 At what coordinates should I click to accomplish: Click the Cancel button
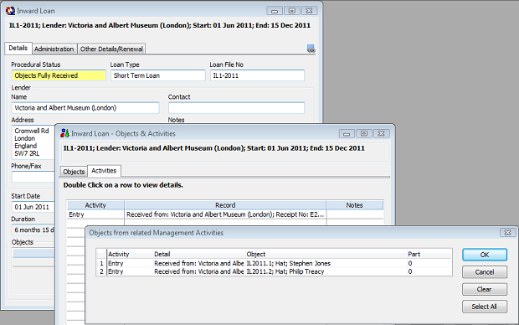tap(485, 272)
